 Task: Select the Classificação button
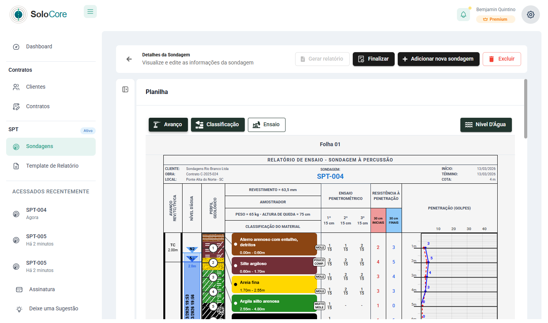[x=218, y=125]
